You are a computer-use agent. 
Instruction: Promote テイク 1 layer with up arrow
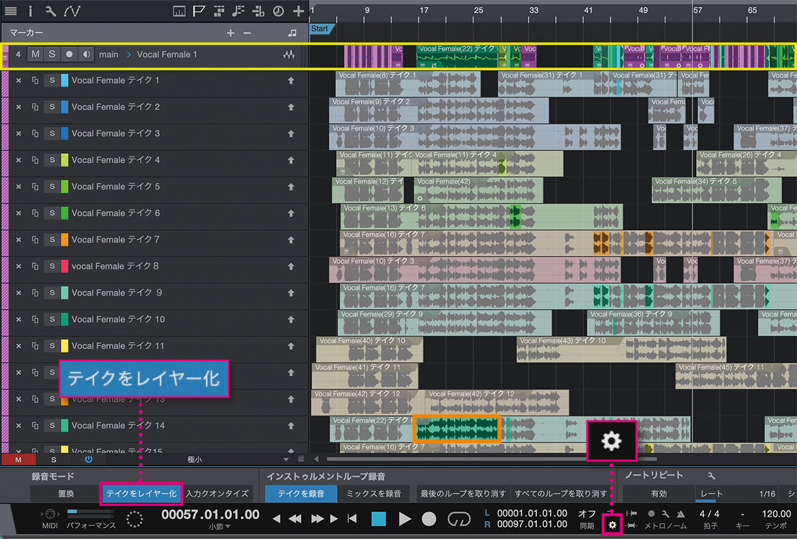coord(290,80)
